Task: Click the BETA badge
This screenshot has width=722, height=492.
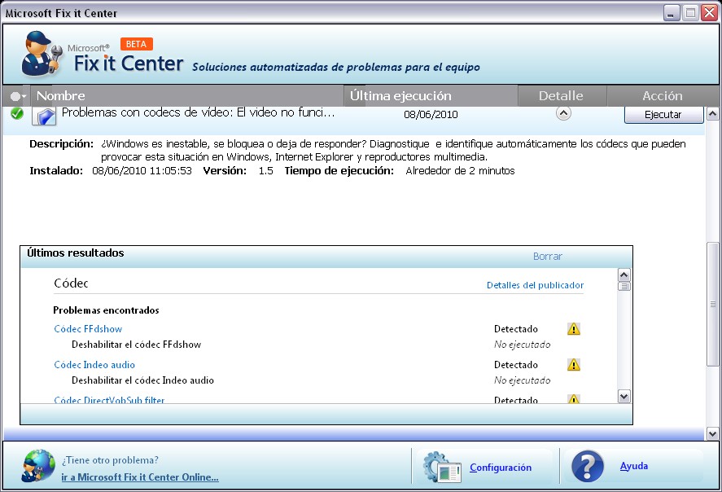Action: pos(136,44)
